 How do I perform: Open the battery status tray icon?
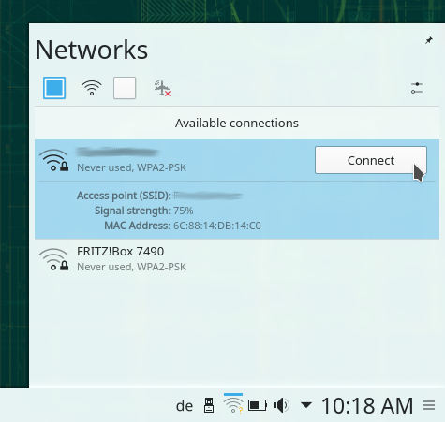[x=258, y=405]
